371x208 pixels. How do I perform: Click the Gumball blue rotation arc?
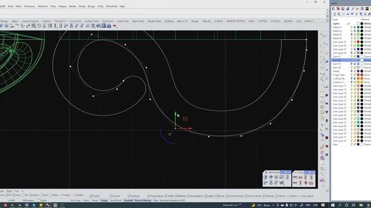[x=166, y=138]
